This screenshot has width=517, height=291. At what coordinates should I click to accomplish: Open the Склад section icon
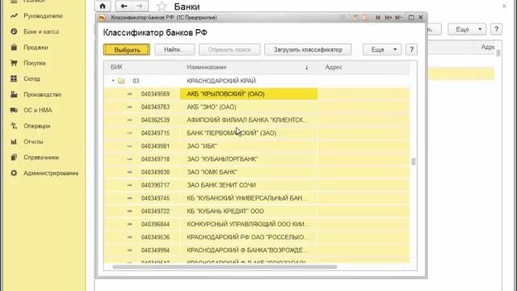[14, 78]
